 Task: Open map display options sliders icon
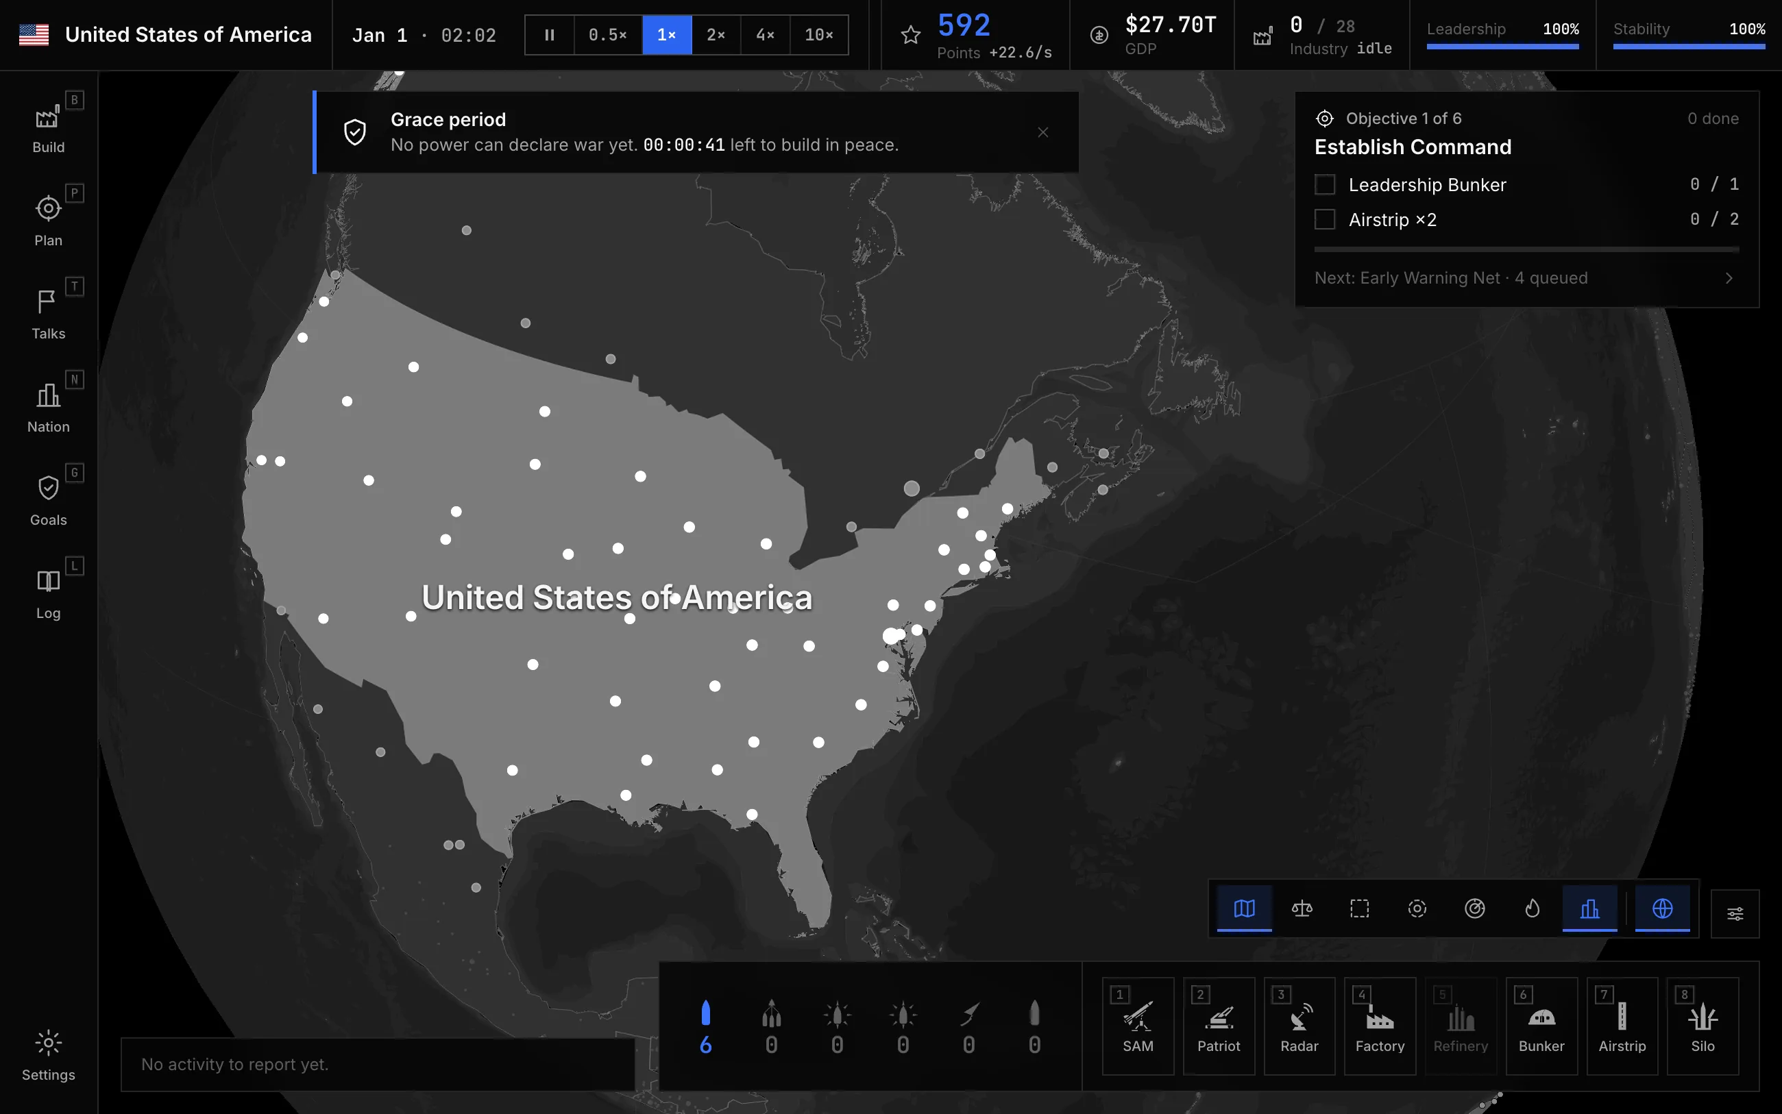(1735, 913)
